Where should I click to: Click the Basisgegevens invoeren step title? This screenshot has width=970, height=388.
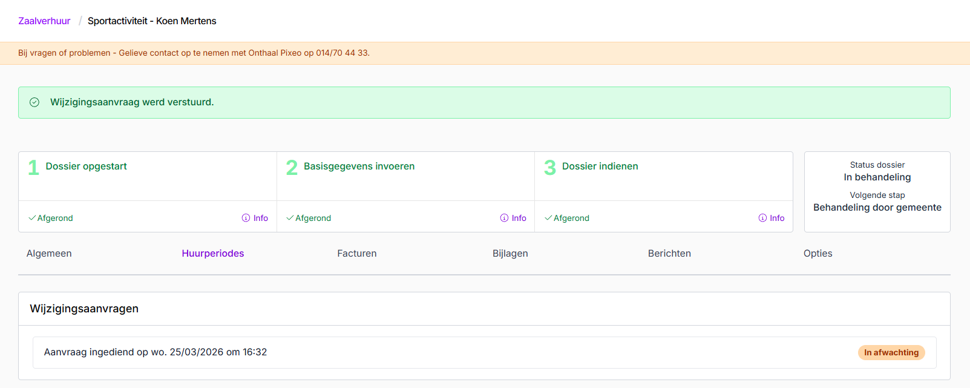click(x=359, y=166)
